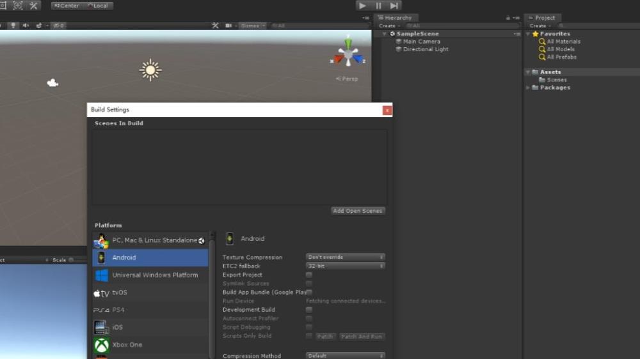Select PC, Mac & Linux Standalone platform
This screenshot has width=640, height=359.
(x=150, y=240)
